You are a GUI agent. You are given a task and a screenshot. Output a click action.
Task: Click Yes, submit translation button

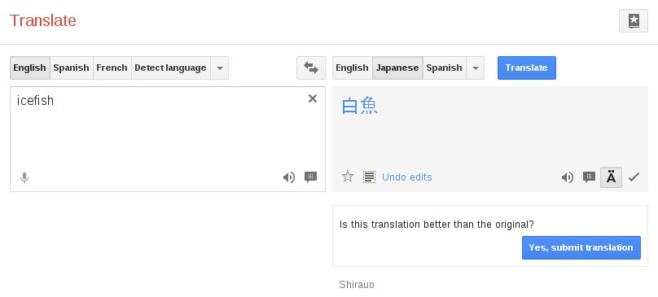pos(581,247)
